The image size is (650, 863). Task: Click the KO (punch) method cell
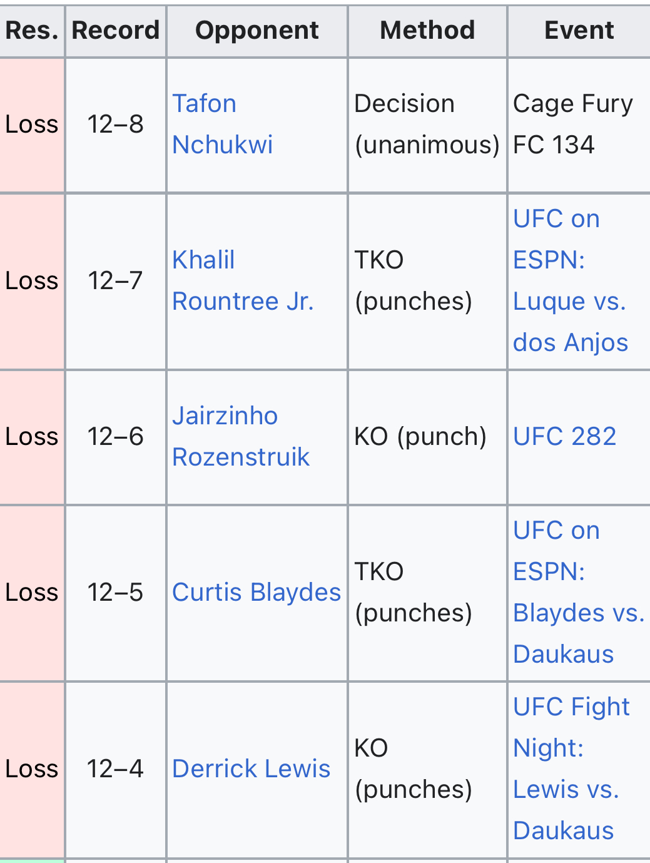(427, 437)
